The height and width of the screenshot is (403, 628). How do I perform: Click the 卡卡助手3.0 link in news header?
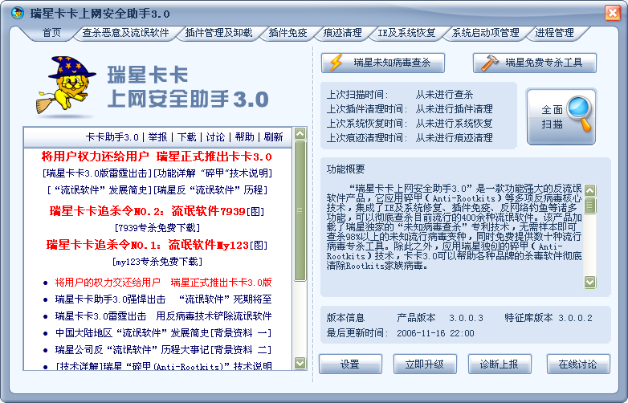[112, 137]
